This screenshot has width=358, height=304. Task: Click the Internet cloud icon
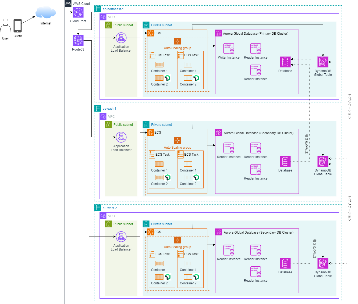pos(46,13)
